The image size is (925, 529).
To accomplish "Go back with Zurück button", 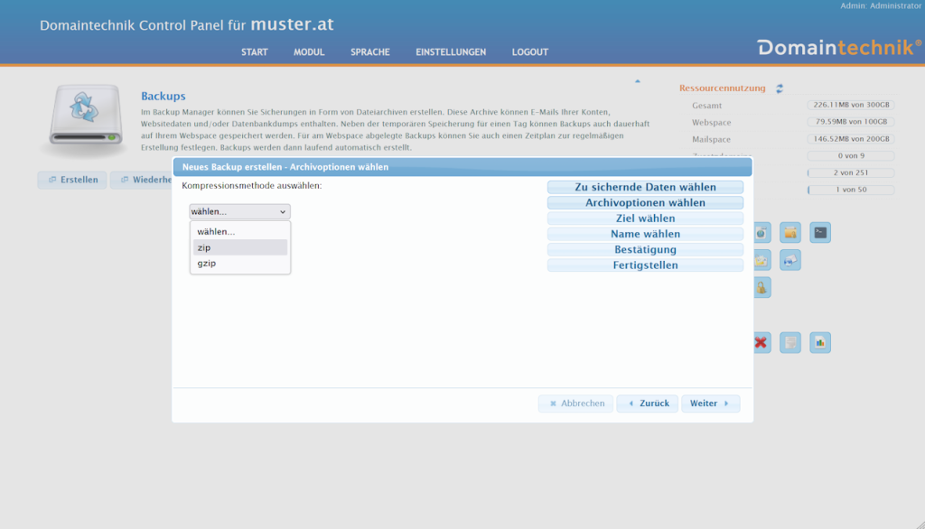I will 647,404.
